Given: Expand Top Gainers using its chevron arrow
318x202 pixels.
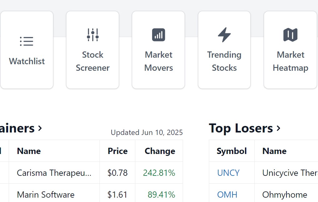Looking at the screenshot, I should click(40, 128).
